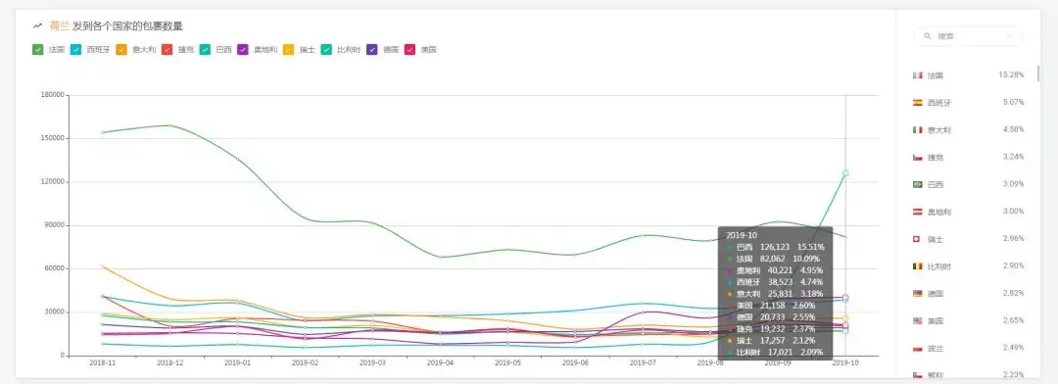
Task: Click the 3.24% value in the list
Action: [1014, 156]
